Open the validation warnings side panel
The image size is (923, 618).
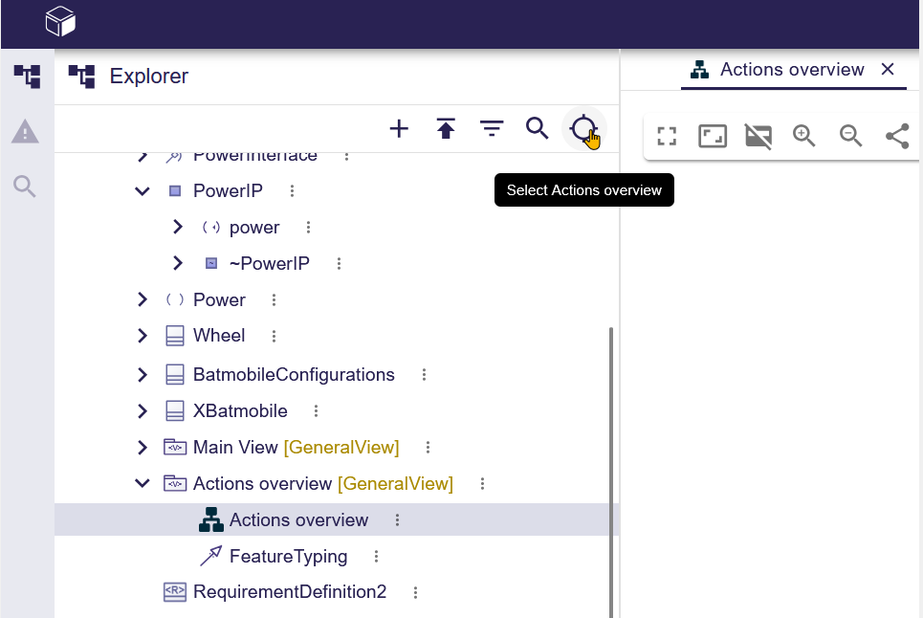[26, 132]
